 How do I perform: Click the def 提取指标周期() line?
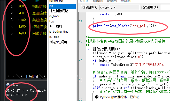pyautogui.click(x=103, y=49)
